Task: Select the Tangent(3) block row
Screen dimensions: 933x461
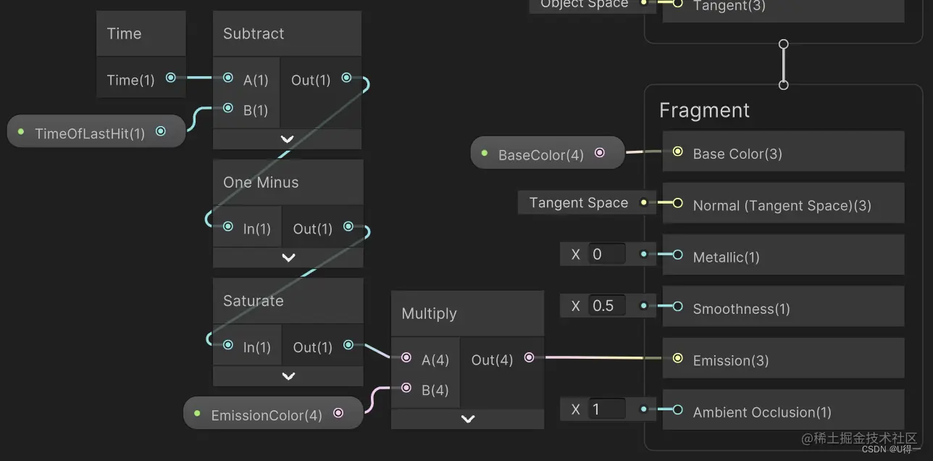Action: (784, 10)
